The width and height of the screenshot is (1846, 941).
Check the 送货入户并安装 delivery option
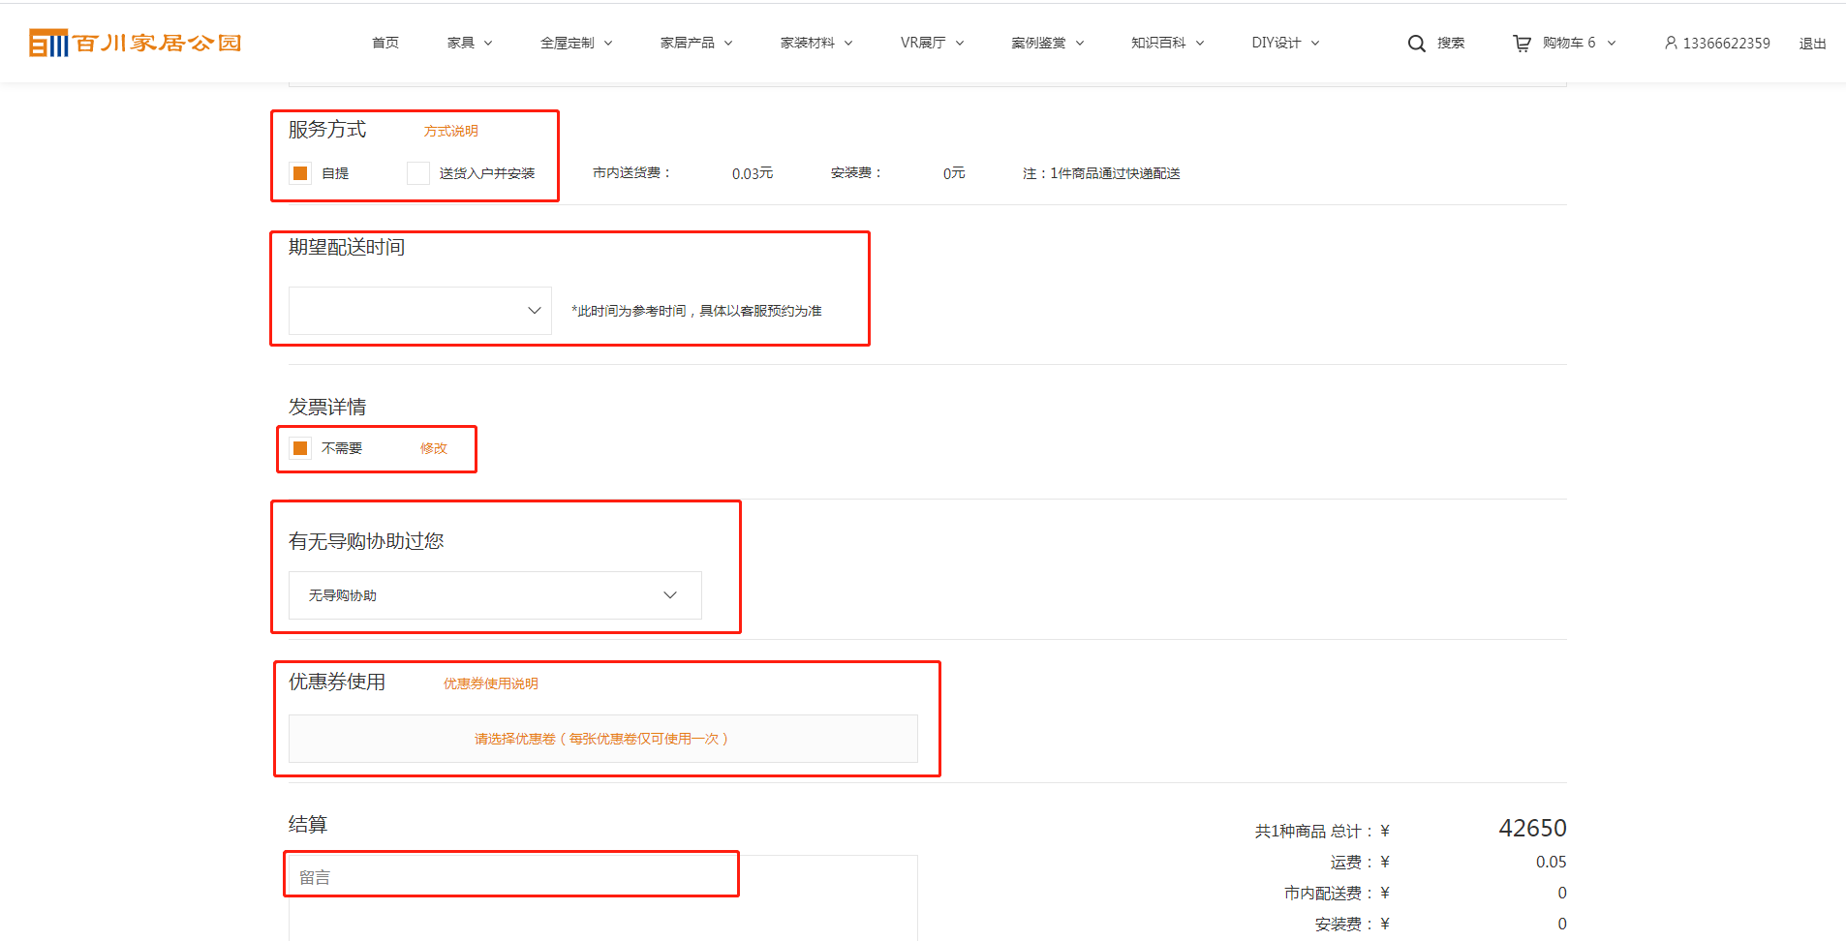(418, 173)
